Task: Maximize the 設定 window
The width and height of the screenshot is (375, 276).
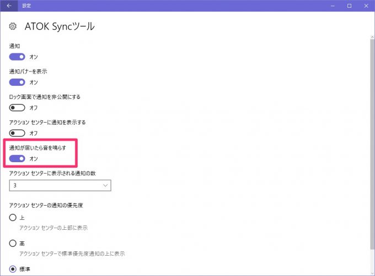Action: (350, 5)
